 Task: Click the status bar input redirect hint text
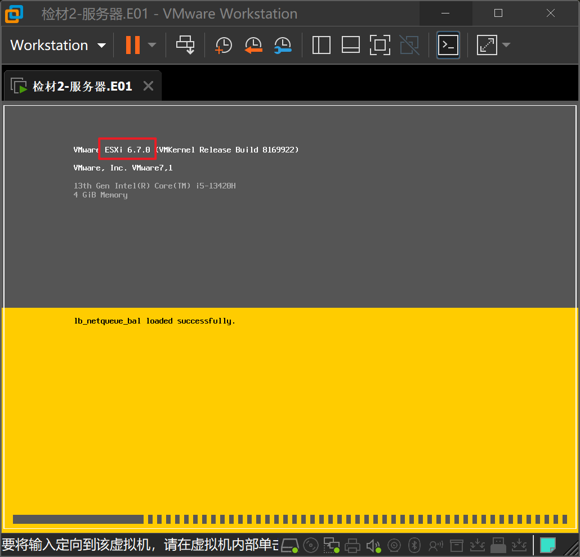pyautogui.click(x=140, y=545)
